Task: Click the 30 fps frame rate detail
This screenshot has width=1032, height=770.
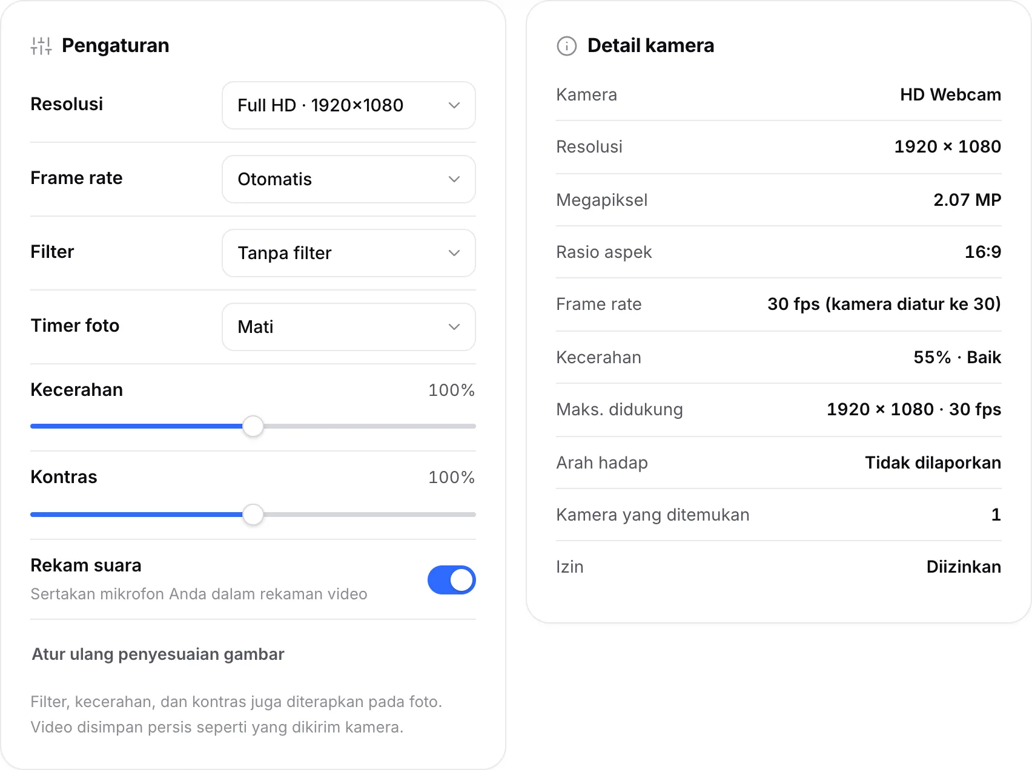Action: coord(884,304)
